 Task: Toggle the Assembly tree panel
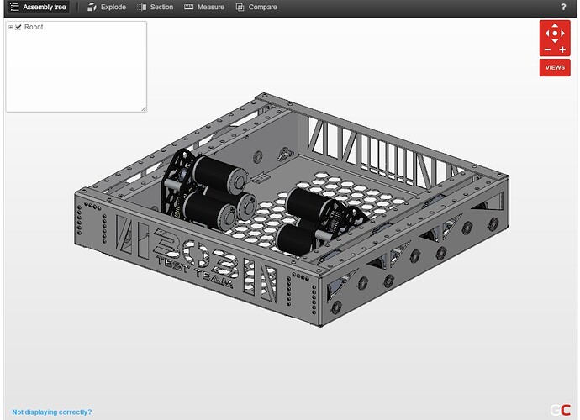pyautogui.click(x=38, y=7)
